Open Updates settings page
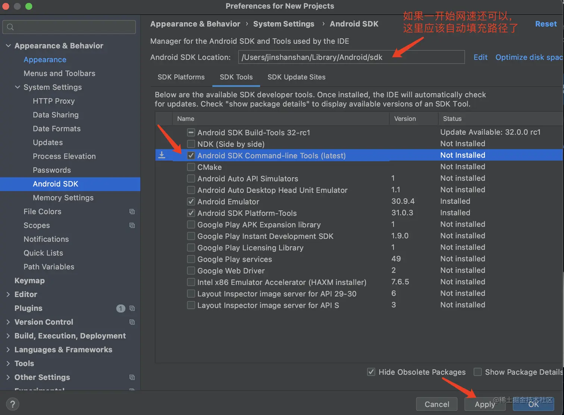564x415 pixels. [x=48, y=143]
